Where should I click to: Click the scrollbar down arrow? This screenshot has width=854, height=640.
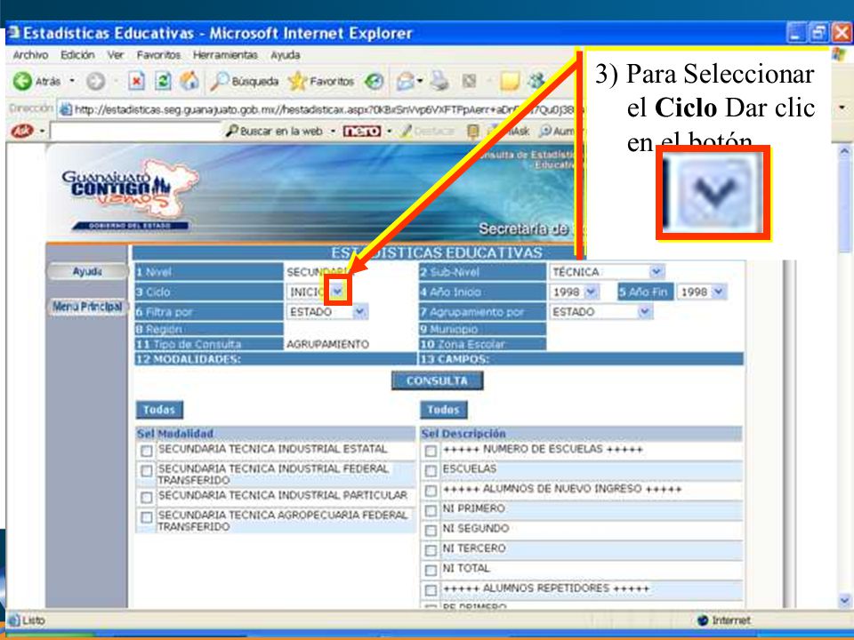[x=844, y=600]
